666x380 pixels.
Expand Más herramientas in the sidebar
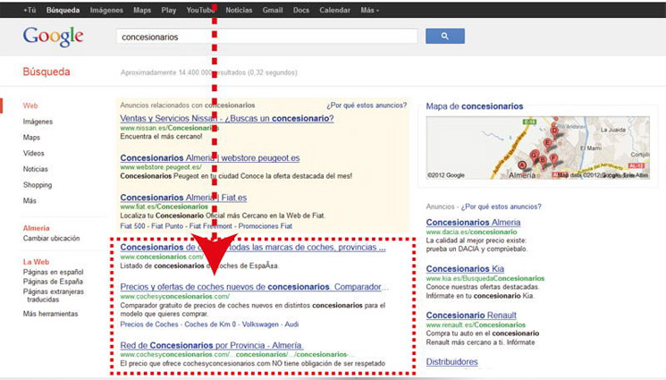(x=50, y=314)
